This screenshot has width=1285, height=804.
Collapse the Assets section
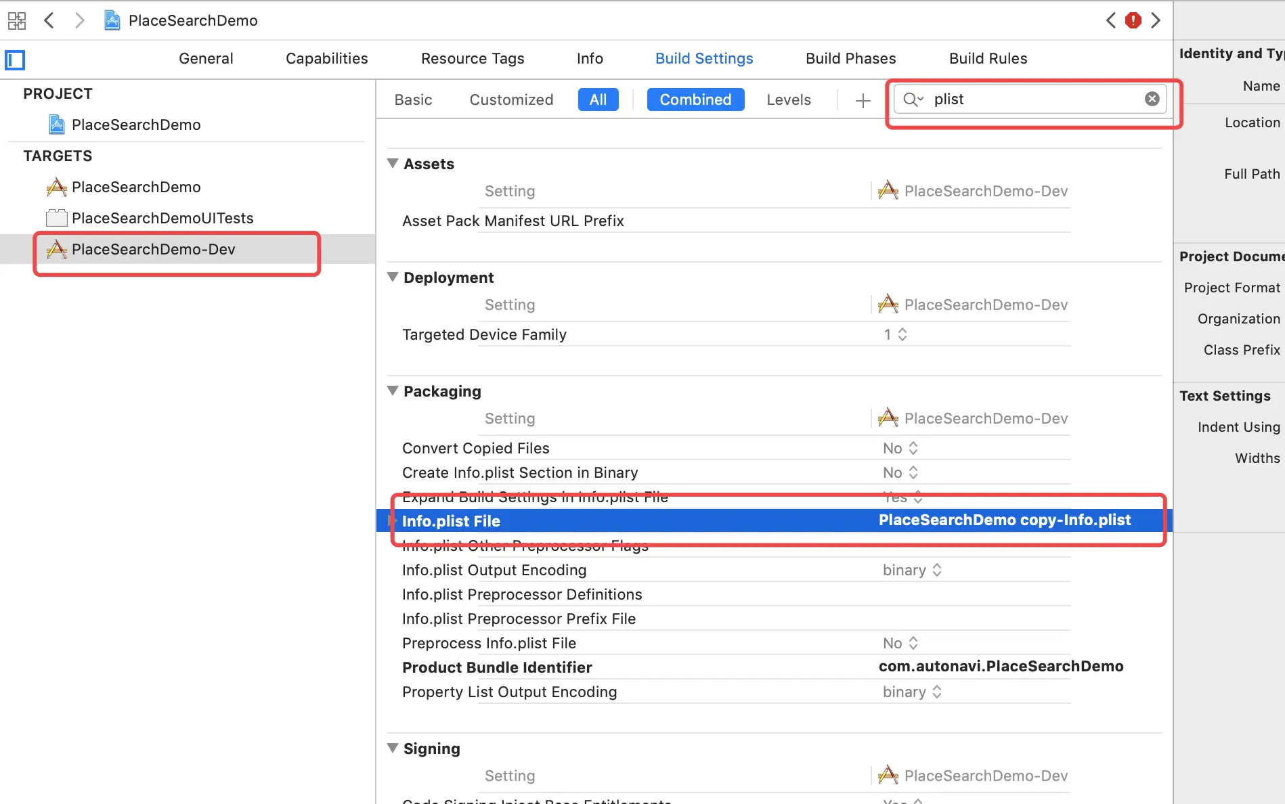[x=393, y=163]
